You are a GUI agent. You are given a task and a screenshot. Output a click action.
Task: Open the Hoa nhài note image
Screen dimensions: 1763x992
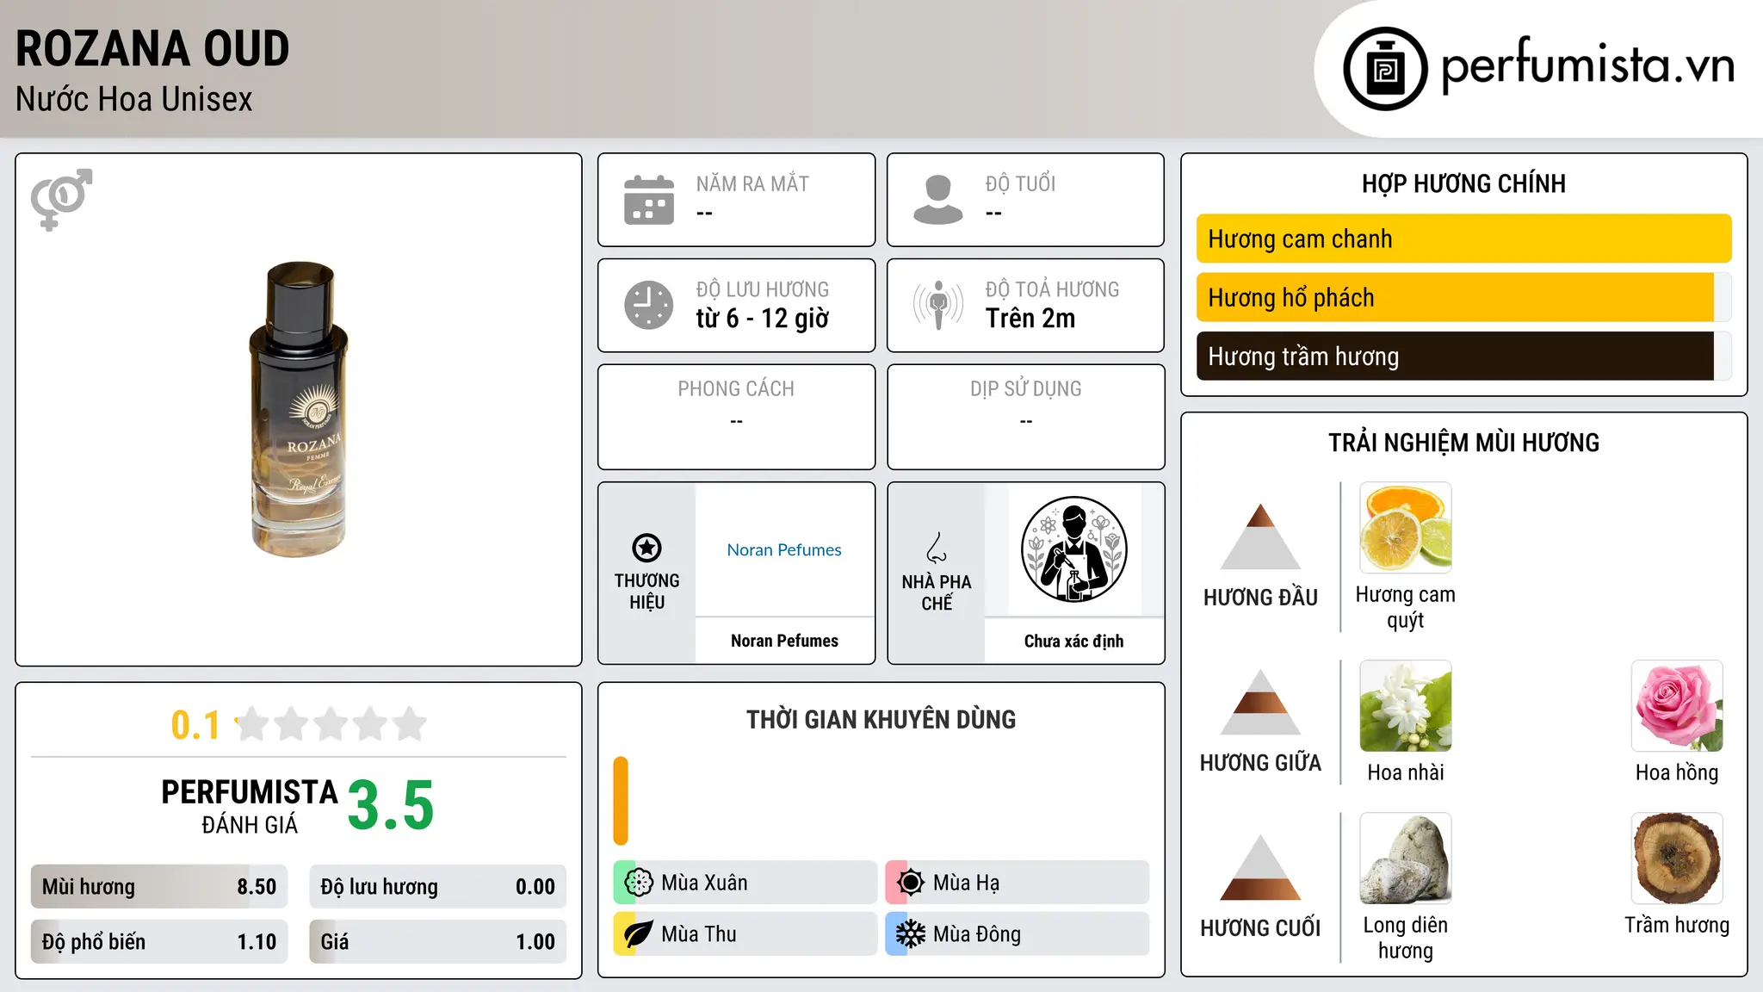pos(1406,706)
